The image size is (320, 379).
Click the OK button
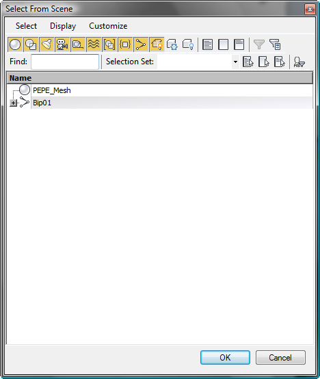coord(225,358)
